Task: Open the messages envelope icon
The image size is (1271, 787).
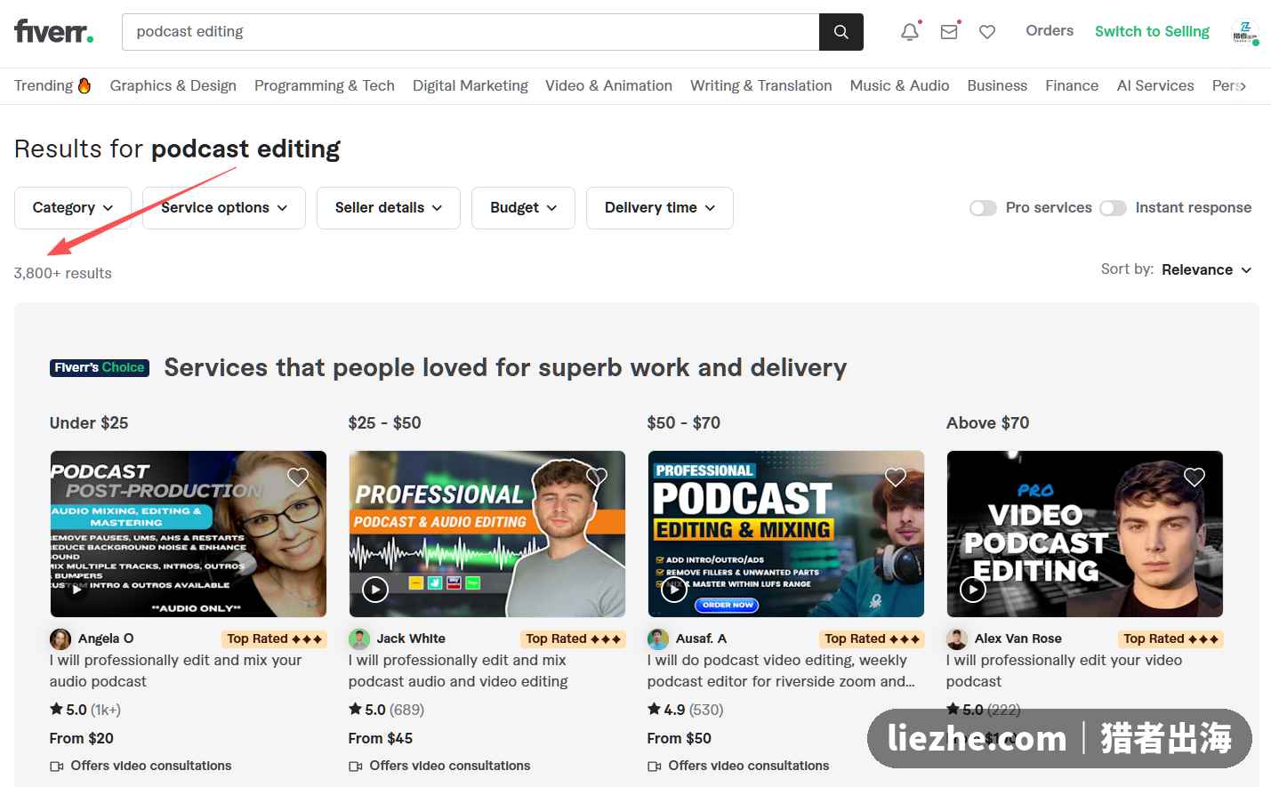Action: [949, 32]
